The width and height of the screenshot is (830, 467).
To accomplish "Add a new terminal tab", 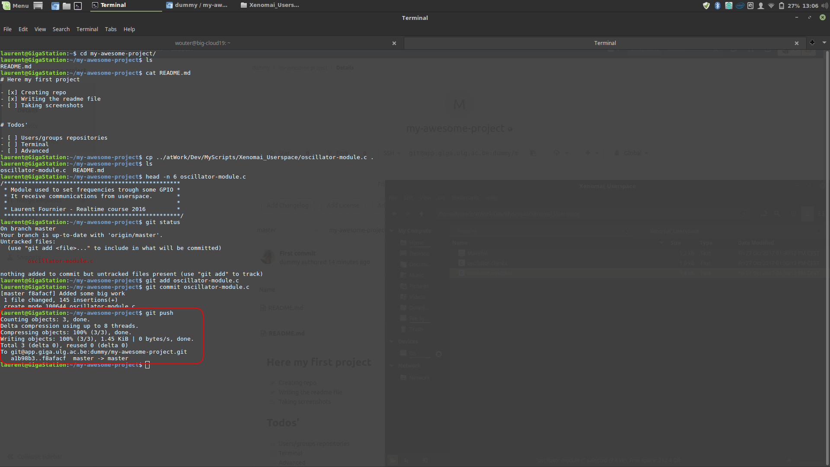I will tap(812, 42).
